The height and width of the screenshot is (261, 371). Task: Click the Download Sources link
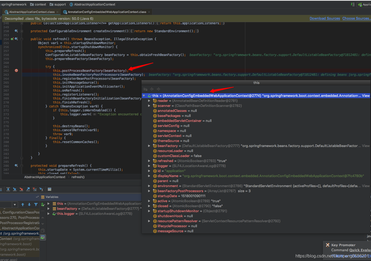(325, 18)
